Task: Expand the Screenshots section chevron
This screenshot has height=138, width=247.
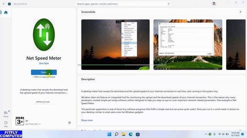Action: 240,12
